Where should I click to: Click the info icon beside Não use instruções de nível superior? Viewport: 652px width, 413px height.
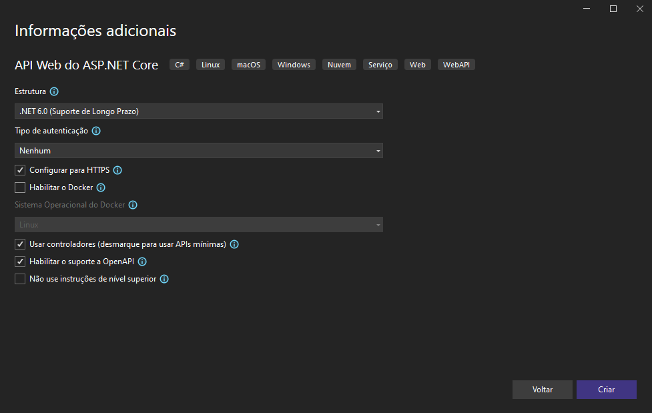[164, 279]
